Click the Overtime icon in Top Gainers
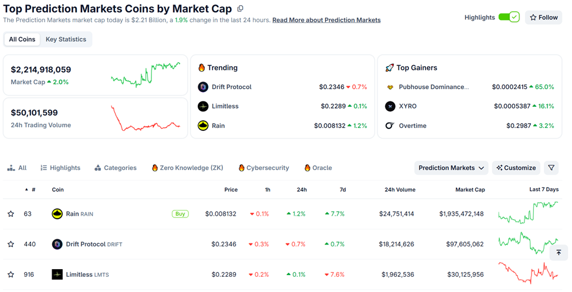Screen dimensions: 572x292 (390, 125)
